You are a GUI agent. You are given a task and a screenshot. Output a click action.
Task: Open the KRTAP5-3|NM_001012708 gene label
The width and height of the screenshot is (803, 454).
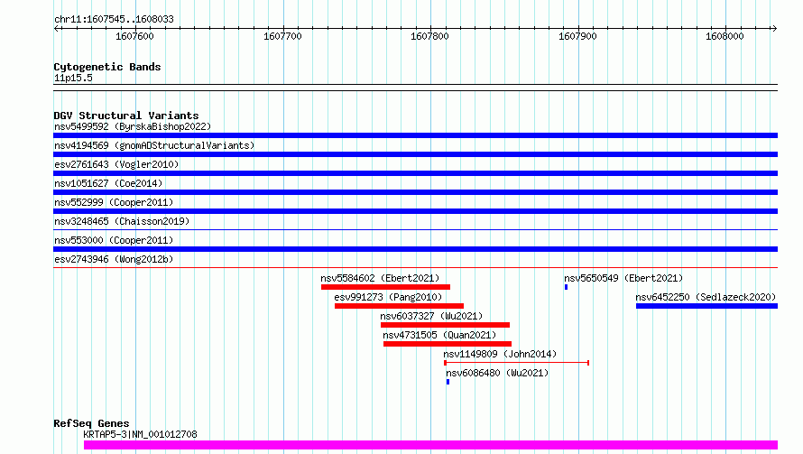(140, 434)
